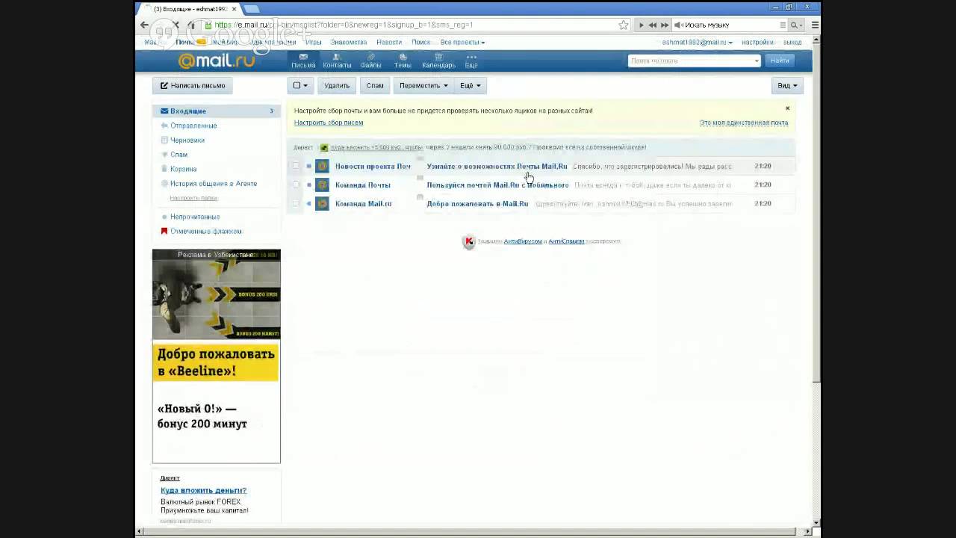The height and width of the screenshot is (538, 956).
Task: Click sender avatar of Новости проекта Поч
Action: (322, 166)
